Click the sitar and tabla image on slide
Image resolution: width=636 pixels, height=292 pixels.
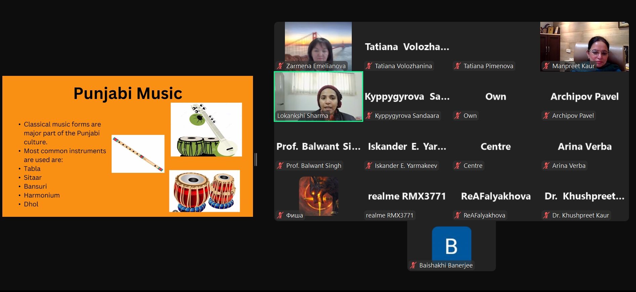point(206,130)
